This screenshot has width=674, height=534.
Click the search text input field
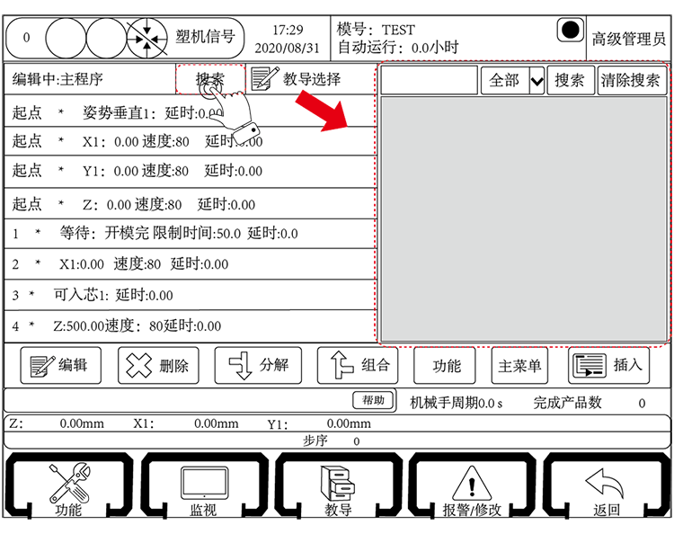coord(430,81)
